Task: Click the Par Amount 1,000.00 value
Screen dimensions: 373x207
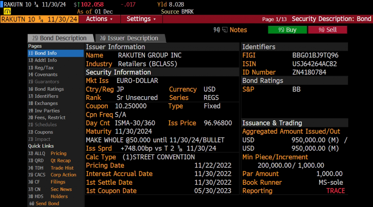Action: coord(329,174)
